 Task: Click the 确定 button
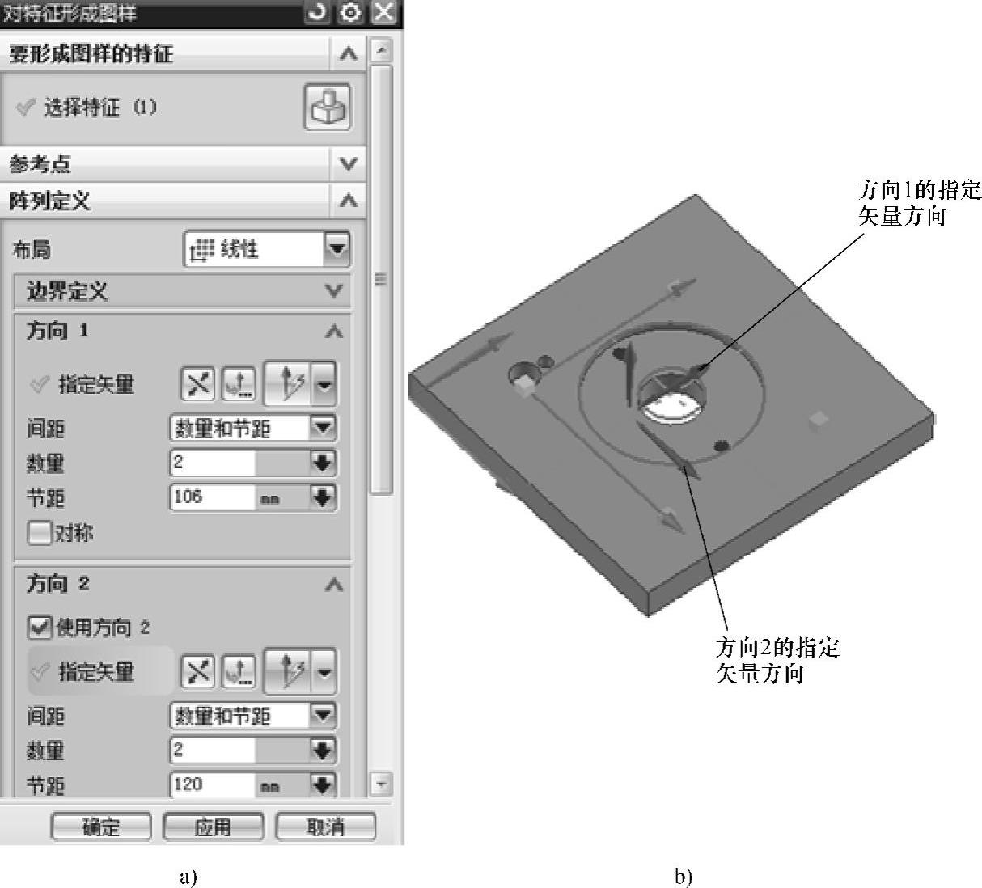[x=101, y=827]
